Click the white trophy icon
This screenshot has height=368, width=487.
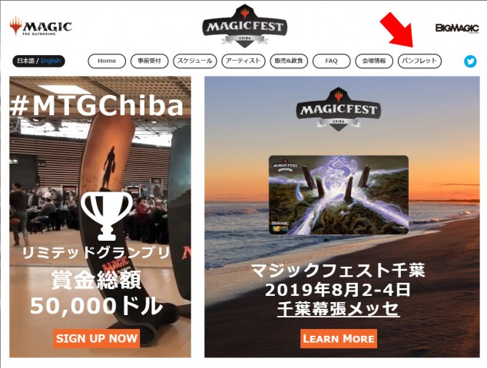pyautogui.click(x=107, y=216)
